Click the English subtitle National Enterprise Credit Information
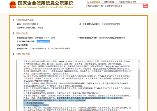This screenshot has height=111, width=157. coord(45,7)
